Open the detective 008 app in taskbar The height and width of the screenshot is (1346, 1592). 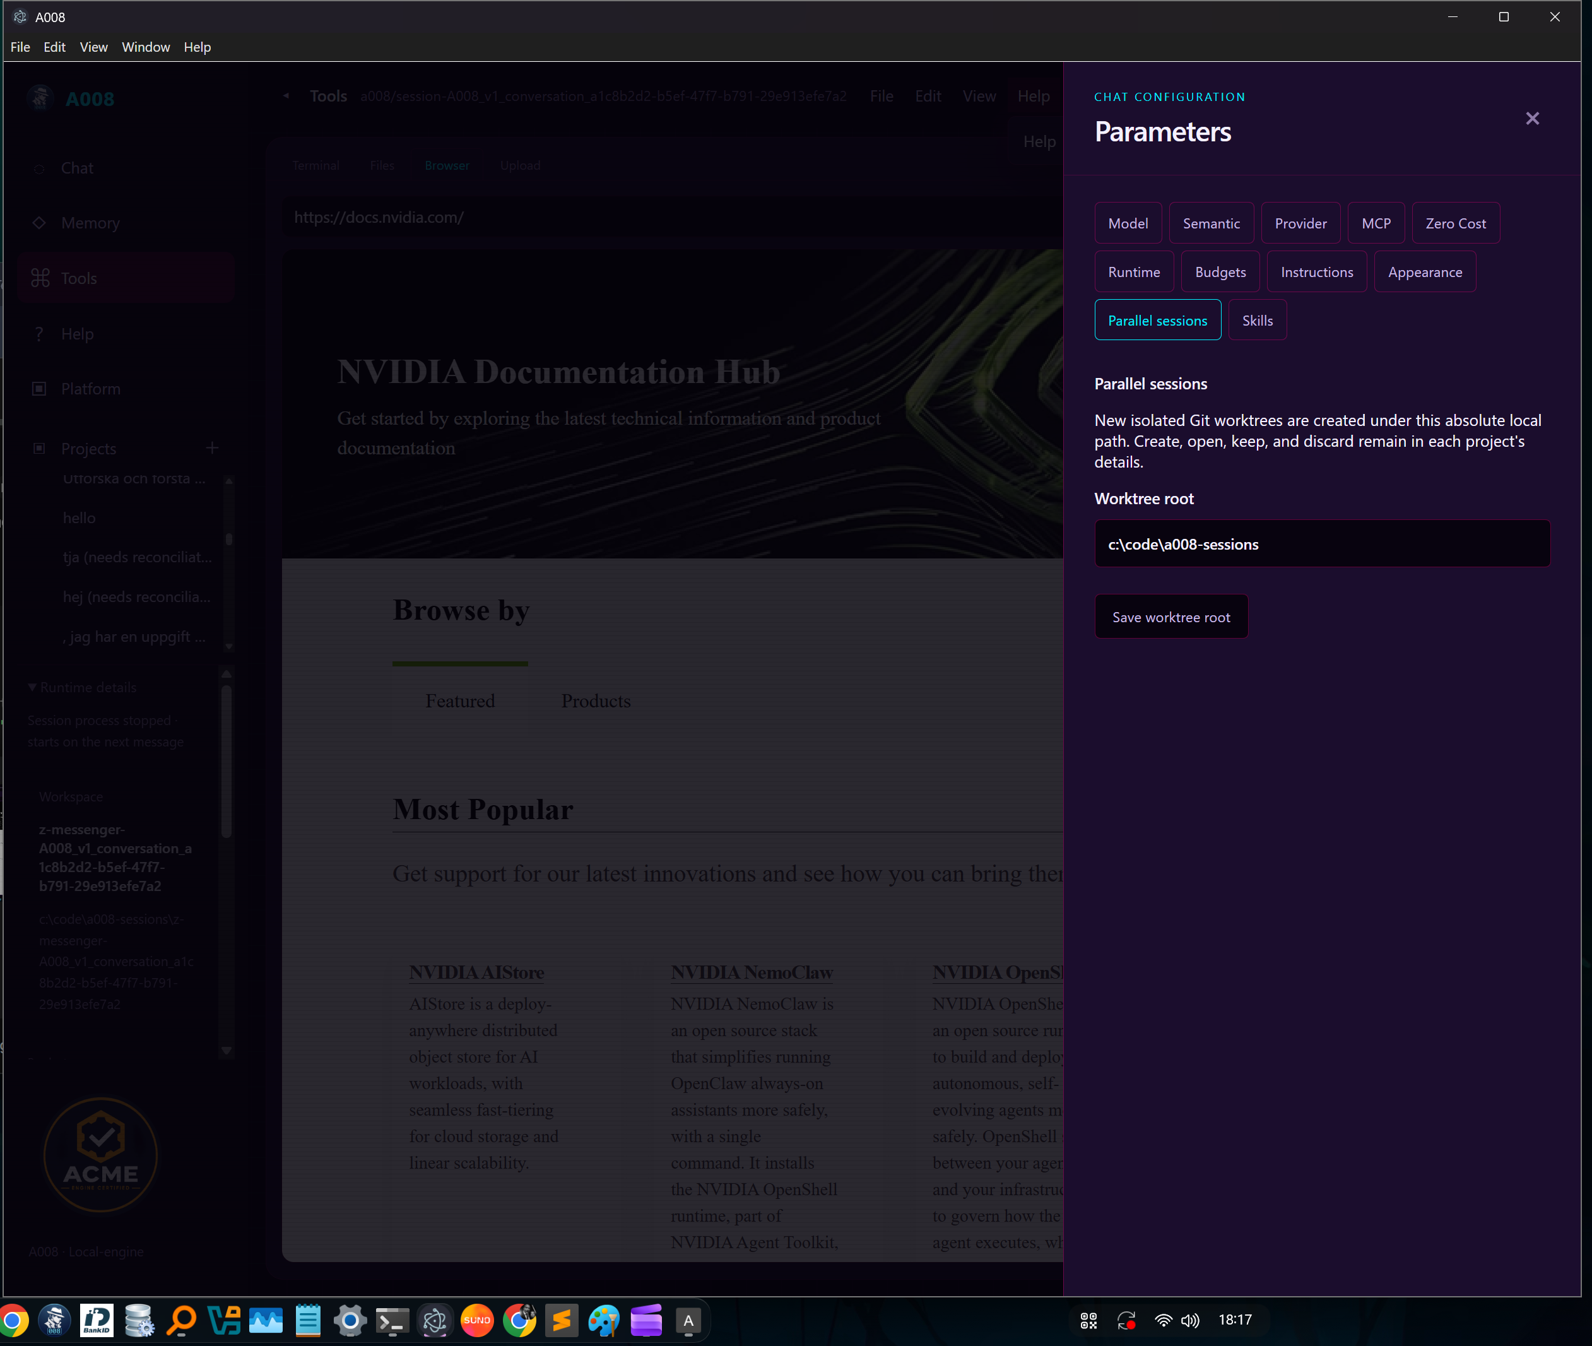pyautogui.click(x=54, y=1320)
